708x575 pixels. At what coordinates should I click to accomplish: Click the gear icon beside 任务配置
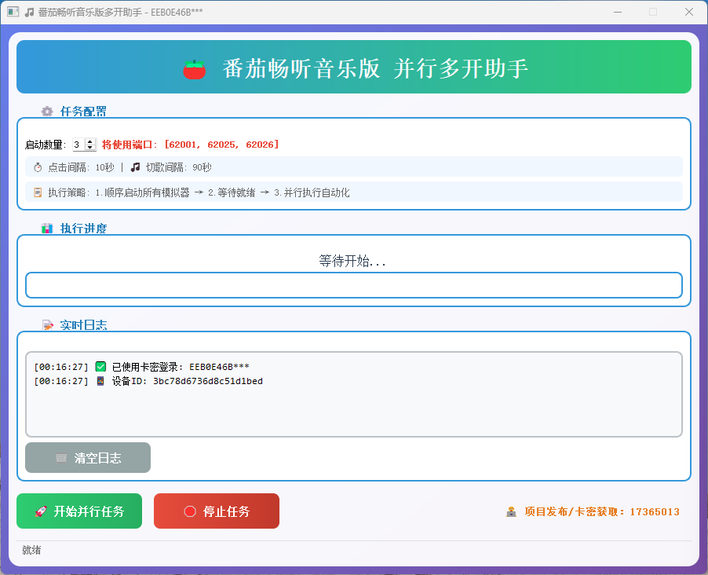tap(47, 112)
